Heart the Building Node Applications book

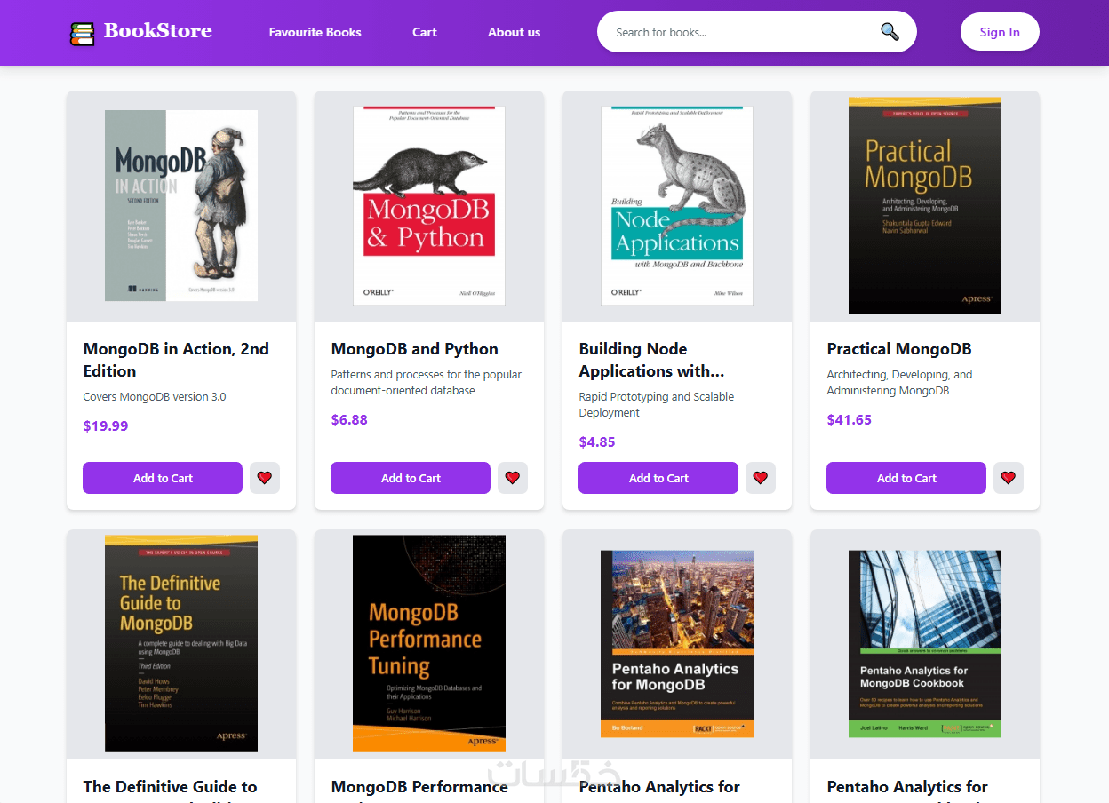click(761, 478)
